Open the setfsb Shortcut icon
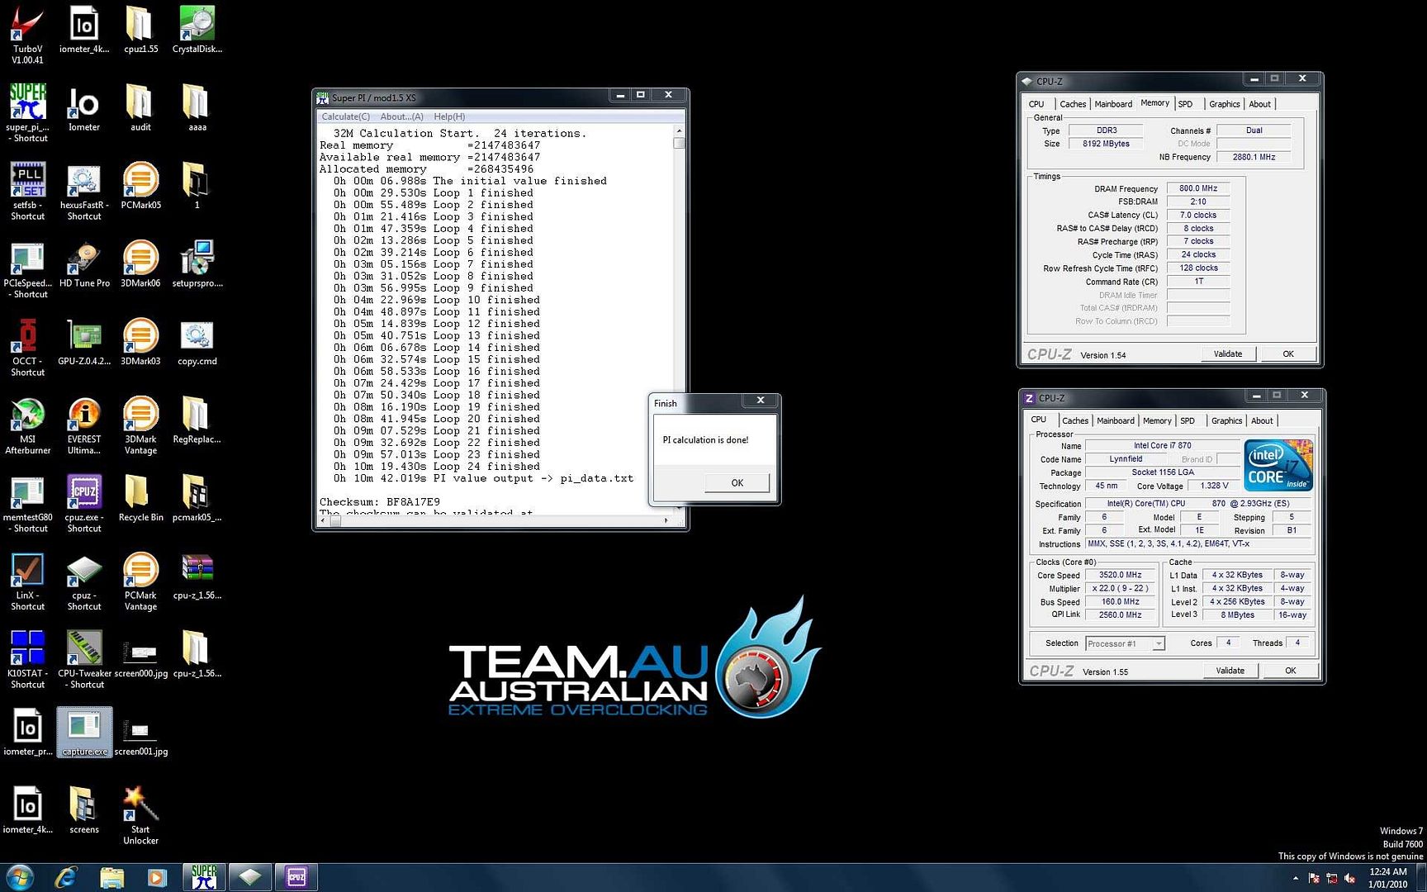This screenshot has height=892, width=1427. click(x=27, y=191)
